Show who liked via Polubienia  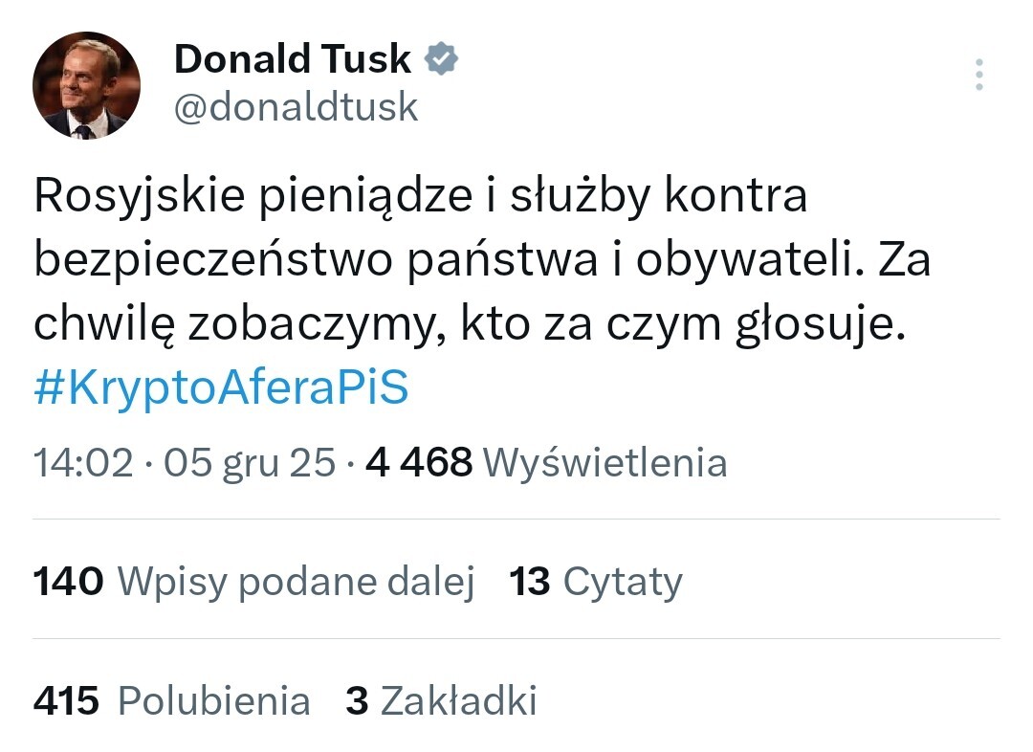point(213,701)
